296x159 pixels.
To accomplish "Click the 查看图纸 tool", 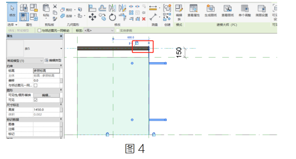I will [227, 11].
